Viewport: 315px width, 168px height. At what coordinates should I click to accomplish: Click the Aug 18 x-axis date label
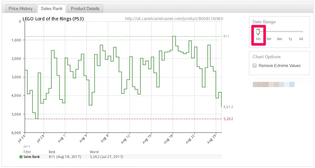click(168, 139)
